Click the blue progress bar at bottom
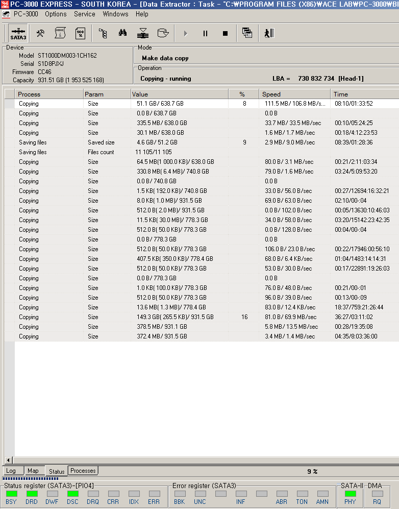 point(30,478)
